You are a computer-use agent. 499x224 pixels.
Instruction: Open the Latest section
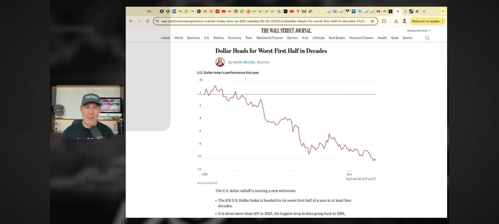click(166, 38)
